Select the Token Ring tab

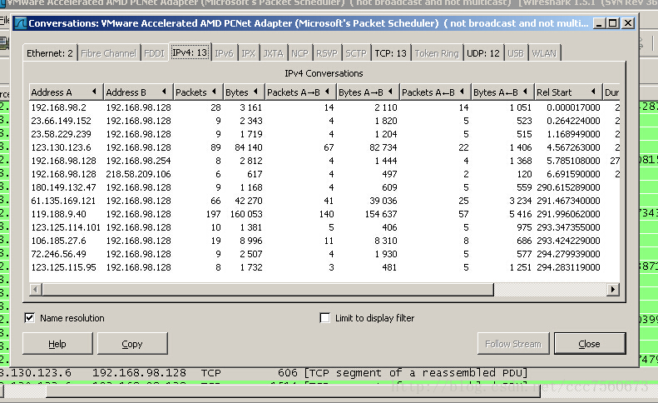coord(437,53)
